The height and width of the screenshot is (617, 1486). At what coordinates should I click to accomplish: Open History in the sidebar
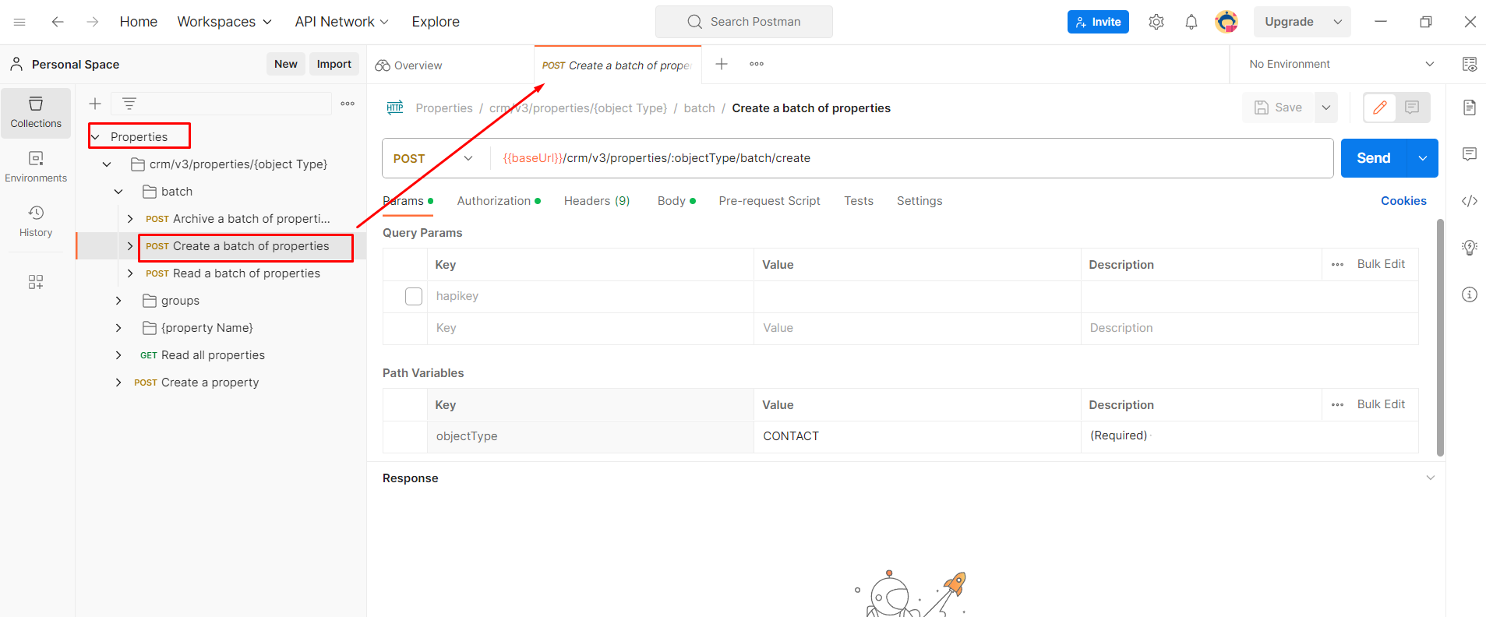coord(36,222)
